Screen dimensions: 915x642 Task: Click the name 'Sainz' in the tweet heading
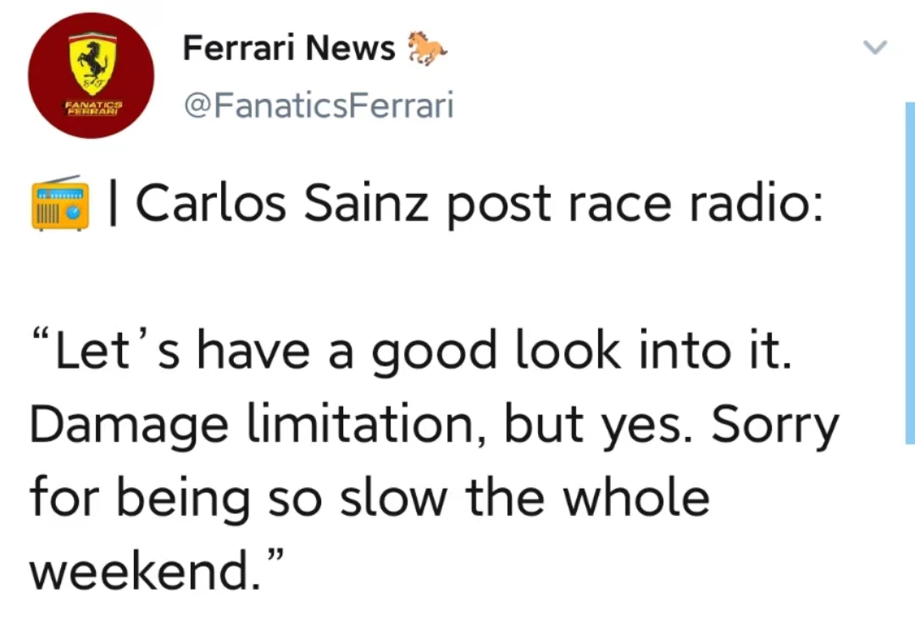click(367, 203)
